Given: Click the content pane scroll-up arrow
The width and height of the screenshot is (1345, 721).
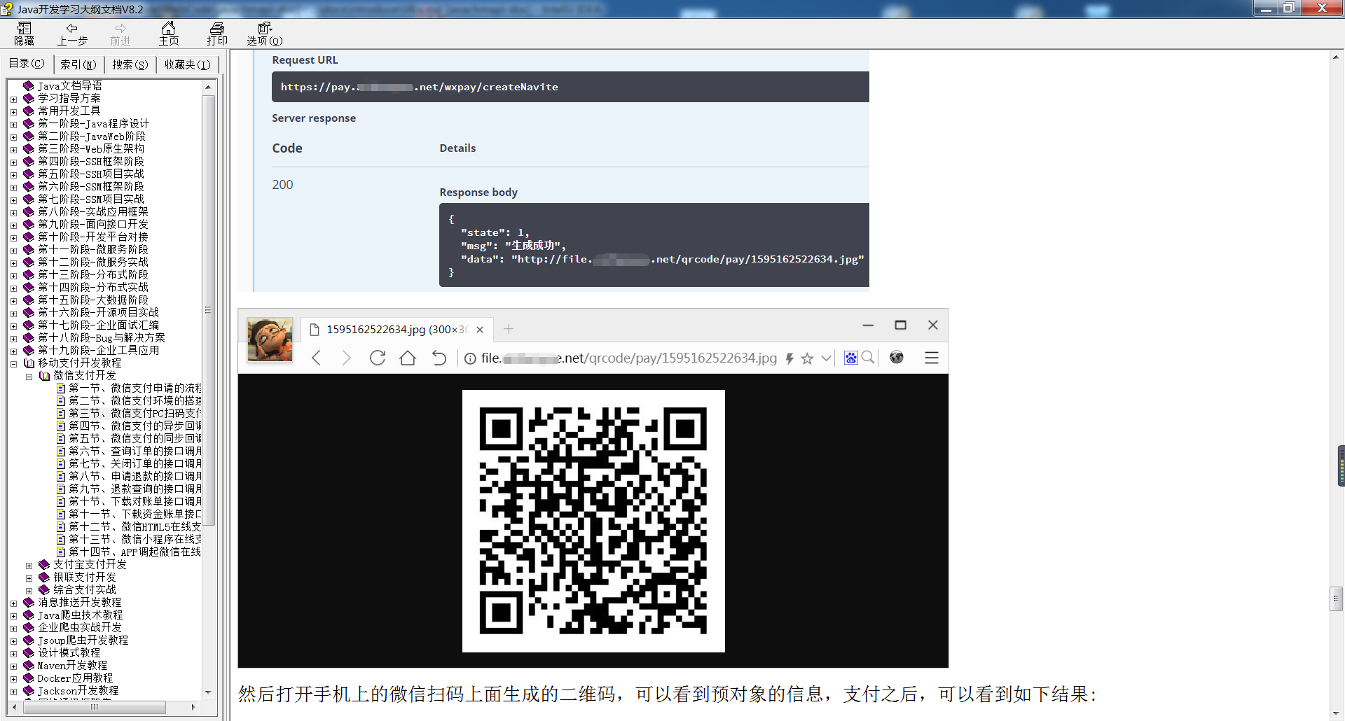Looking at the screenshot, I should tap(1337, 57).
